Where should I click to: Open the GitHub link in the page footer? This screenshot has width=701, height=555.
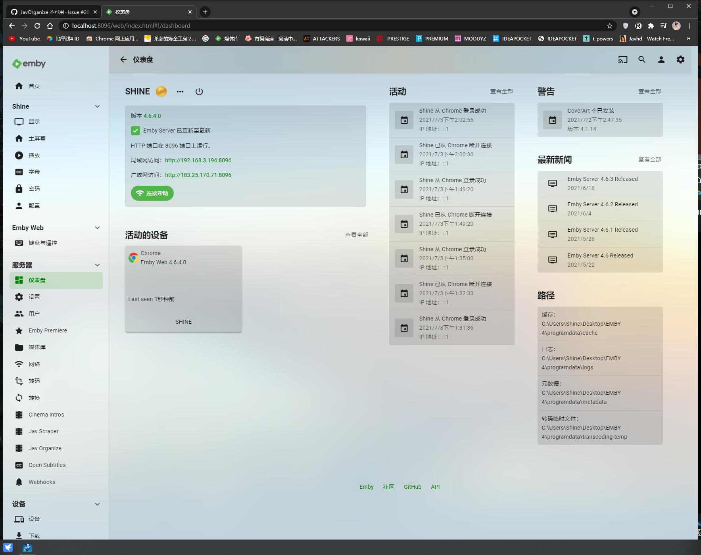click(413, 487)
